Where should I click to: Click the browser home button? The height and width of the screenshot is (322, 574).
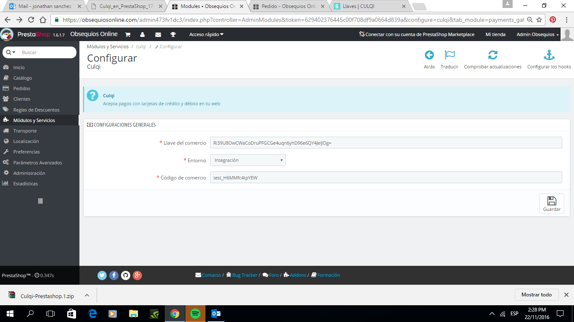coord(42,20)
